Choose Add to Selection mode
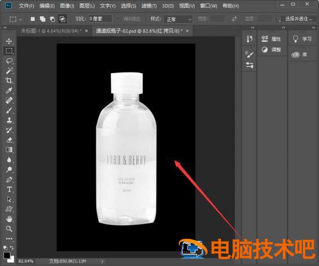This screenshot has height=266, width=319. pos(42,19)
